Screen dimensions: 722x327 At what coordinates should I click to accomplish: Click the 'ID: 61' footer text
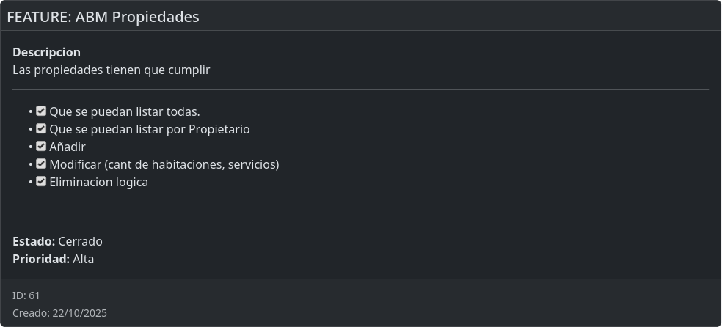pyautogui.click(x=26, y=295)
